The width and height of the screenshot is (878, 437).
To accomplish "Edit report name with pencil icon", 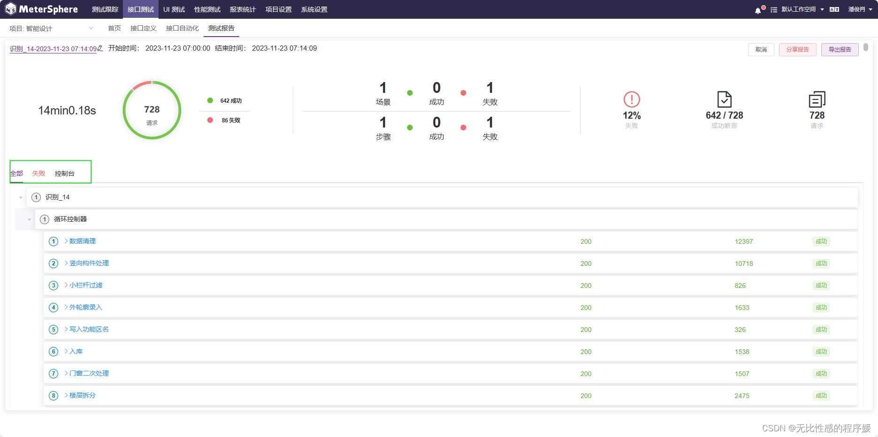I will pyautogui.click(x=100, y=48).
